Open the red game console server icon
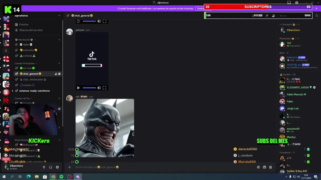The image size is (321, 180). tap(6, 92)
